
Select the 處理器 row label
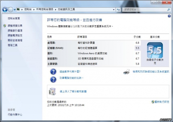[51, 43]
